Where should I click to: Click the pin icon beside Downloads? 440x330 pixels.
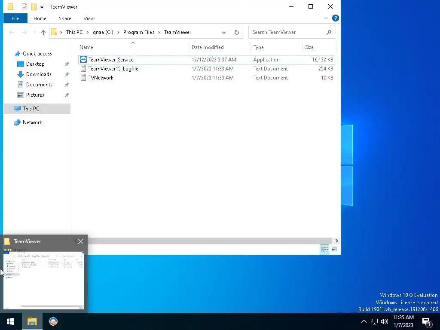point(67,75)
